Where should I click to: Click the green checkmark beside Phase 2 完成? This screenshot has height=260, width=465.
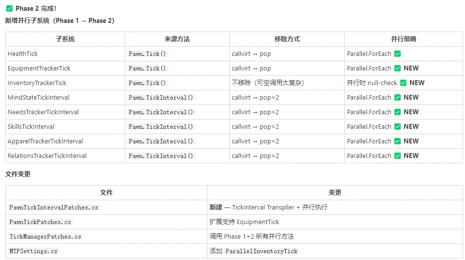(9, 9)
